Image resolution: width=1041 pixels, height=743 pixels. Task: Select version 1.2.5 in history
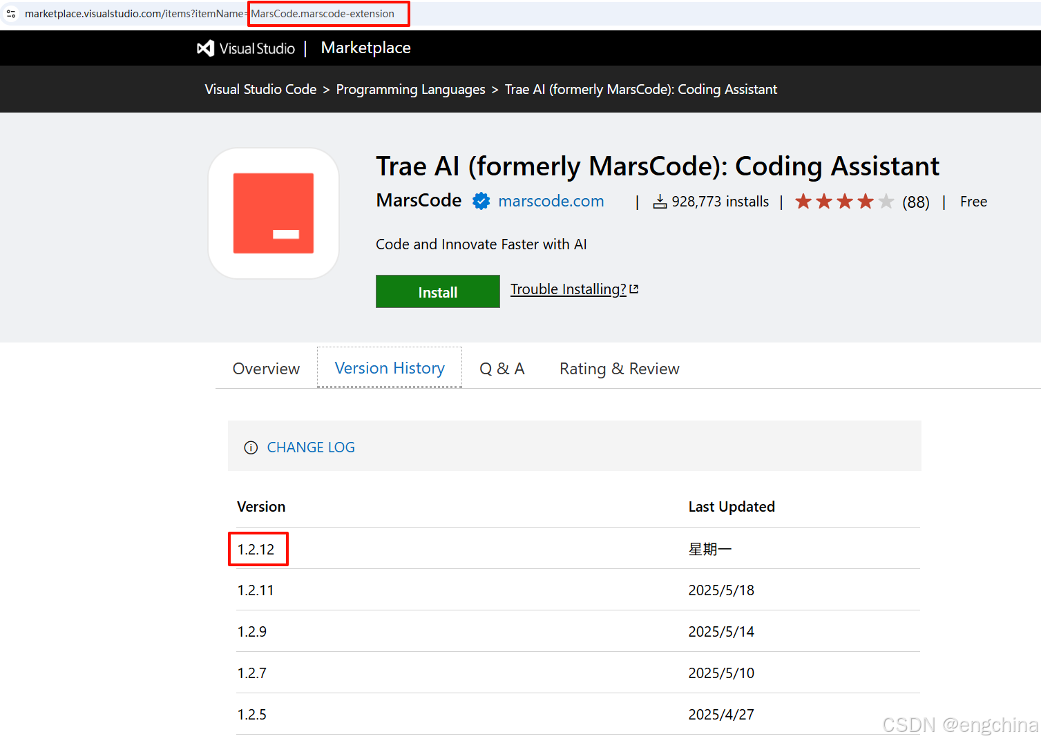(252, 715)
